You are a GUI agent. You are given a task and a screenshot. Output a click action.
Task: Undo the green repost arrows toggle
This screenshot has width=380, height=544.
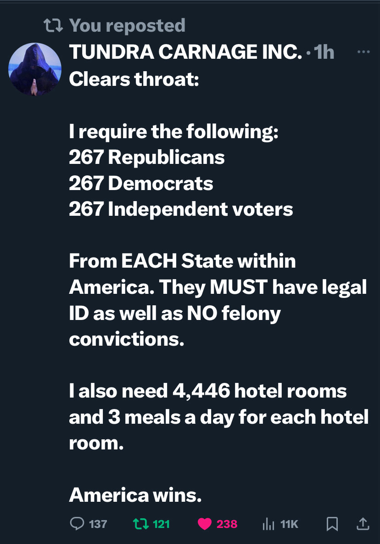(138, 523)
